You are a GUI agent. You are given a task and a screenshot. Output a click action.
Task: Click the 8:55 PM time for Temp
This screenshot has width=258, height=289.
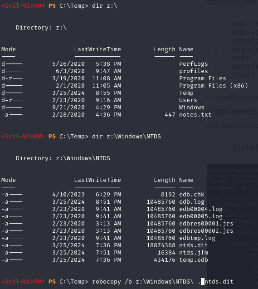click(108, 93)
